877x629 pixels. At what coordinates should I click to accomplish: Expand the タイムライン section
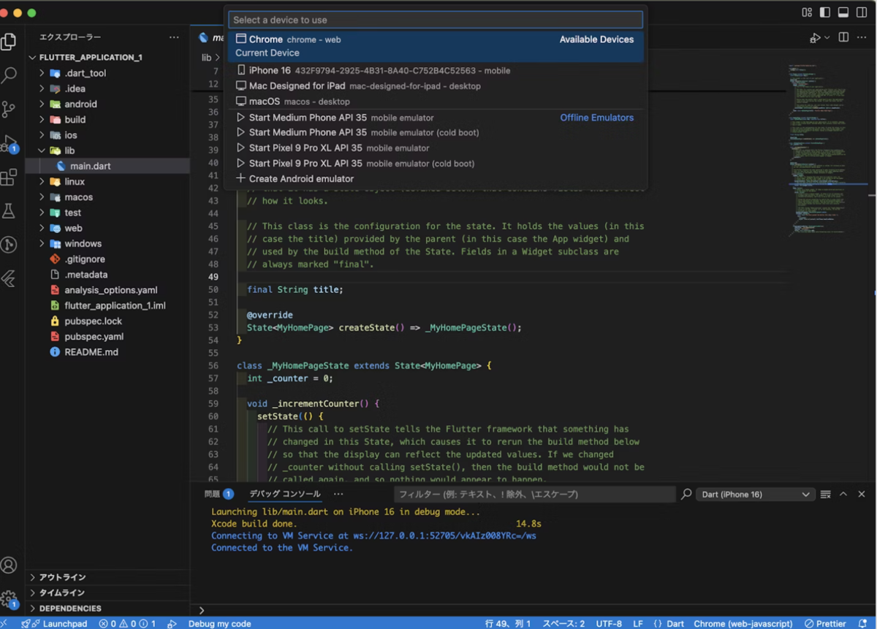point(107,592)
